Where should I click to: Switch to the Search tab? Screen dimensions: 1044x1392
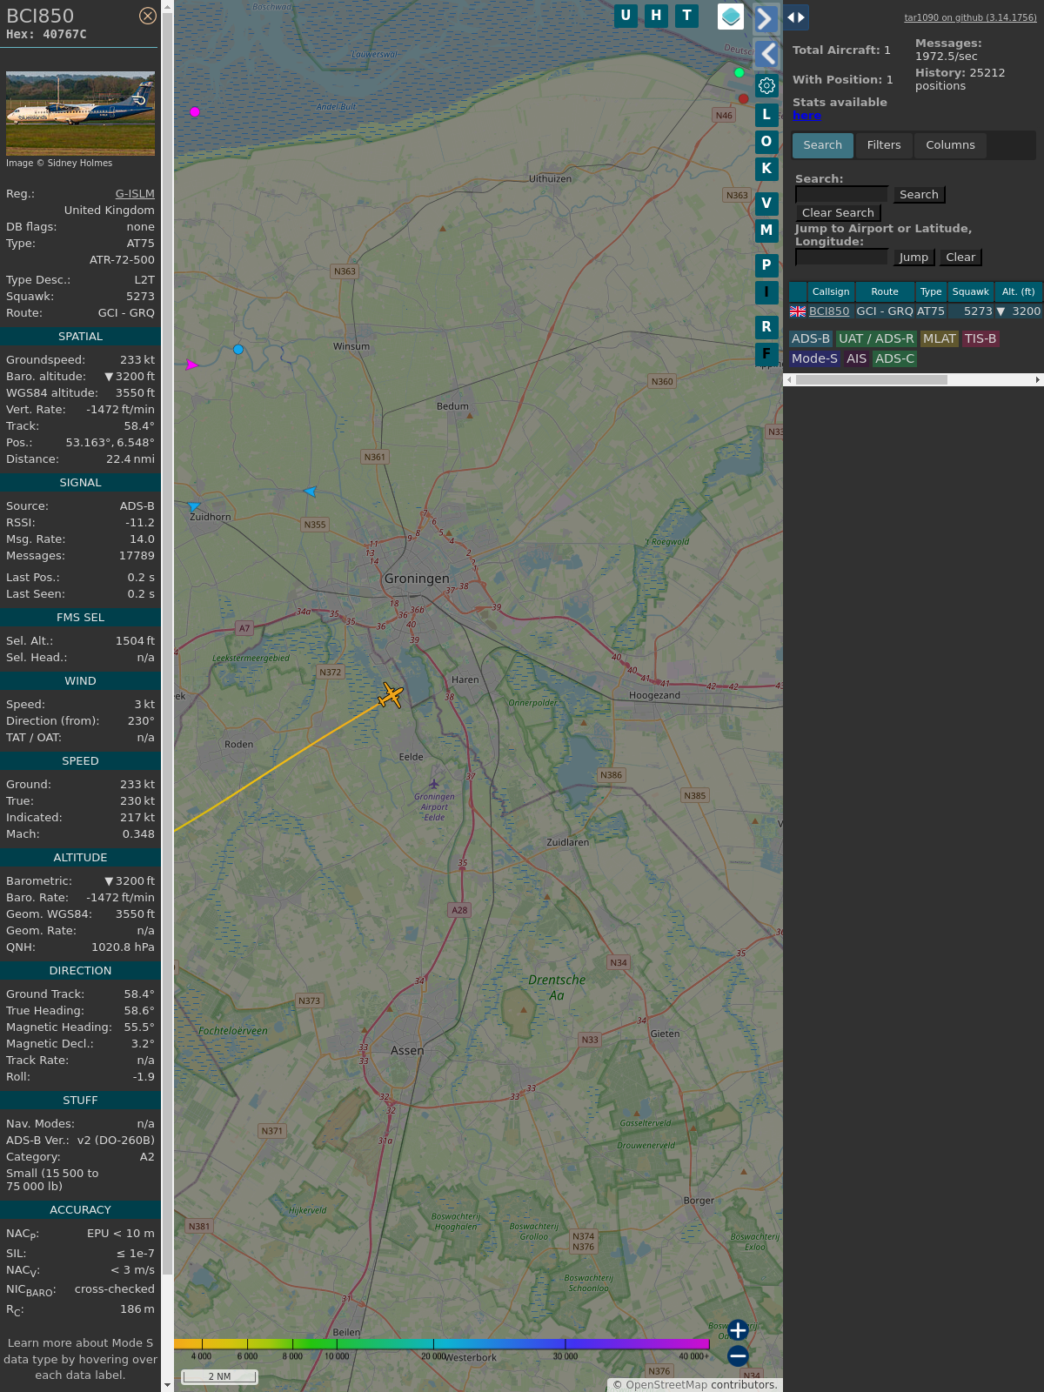click(823, 145)
